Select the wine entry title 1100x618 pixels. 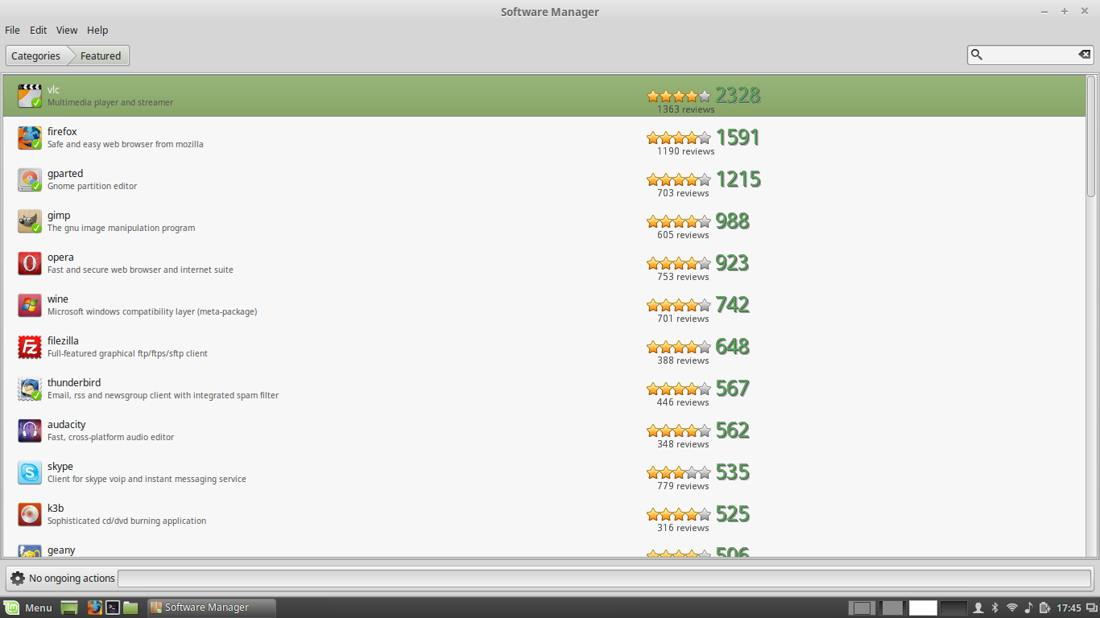[58, 299]
